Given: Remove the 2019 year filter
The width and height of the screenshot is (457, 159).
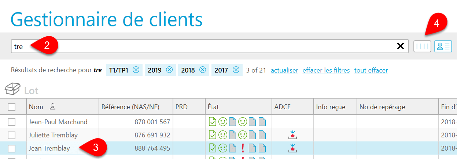Looking at the screenshot, I should click(169, 70).
